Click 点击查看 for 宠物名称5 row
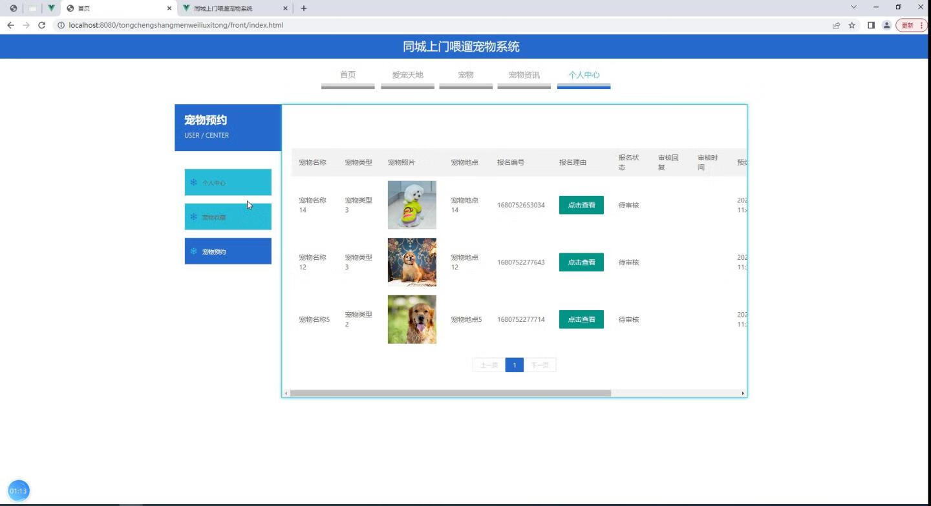 (x=581, y=319)
